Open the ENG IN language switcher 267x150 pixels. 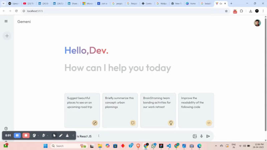pos(234,146)
